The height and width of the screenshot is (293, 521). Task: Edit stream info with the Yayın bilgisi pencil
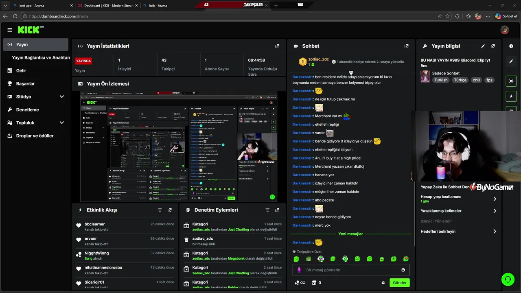click(483, 46)
